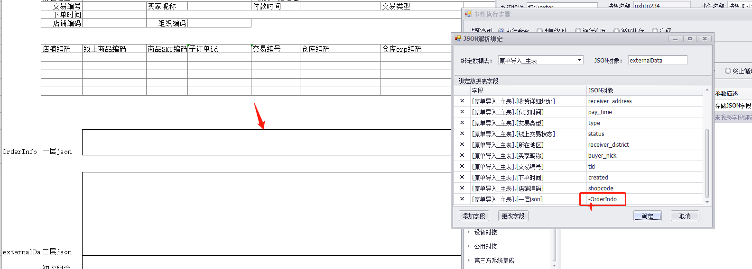752x269 pixels.
Task: Click the 商品SKU编码 header cell
Action: [x=167, y=49]
